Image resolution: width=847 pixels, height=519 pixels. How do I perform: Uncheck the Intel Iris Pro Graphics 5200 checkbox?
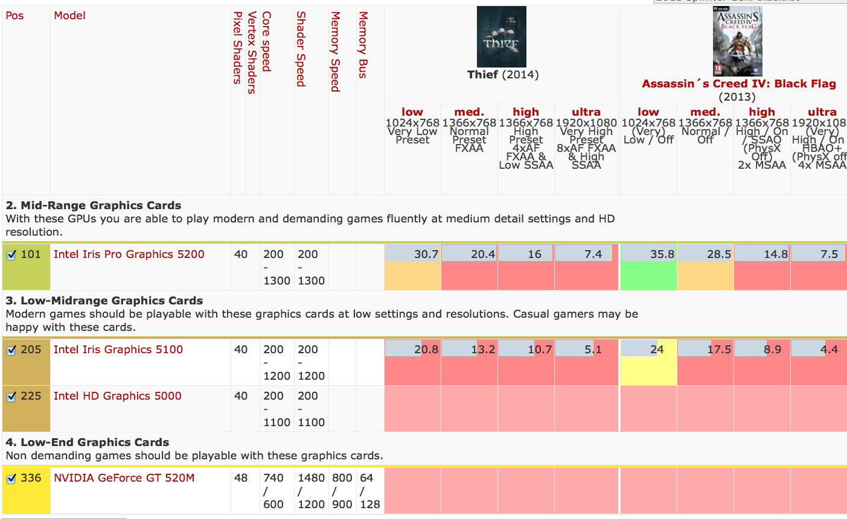coord(11,255)
